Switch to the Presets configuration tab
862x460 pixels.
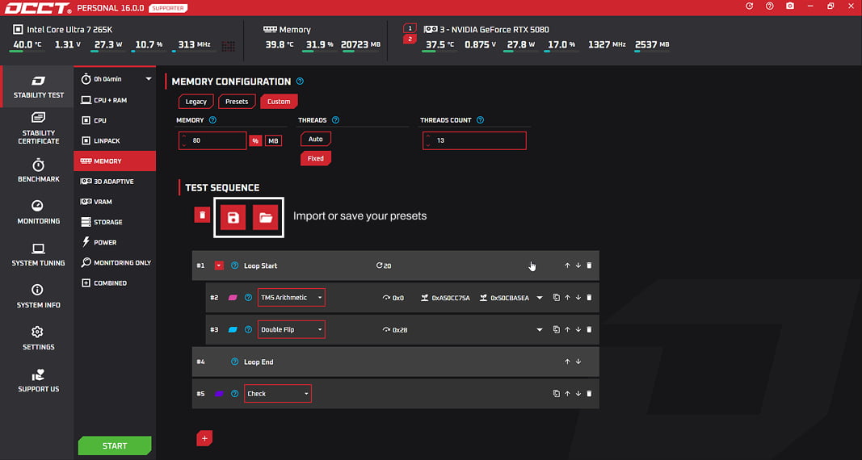(x=237, y=102)
